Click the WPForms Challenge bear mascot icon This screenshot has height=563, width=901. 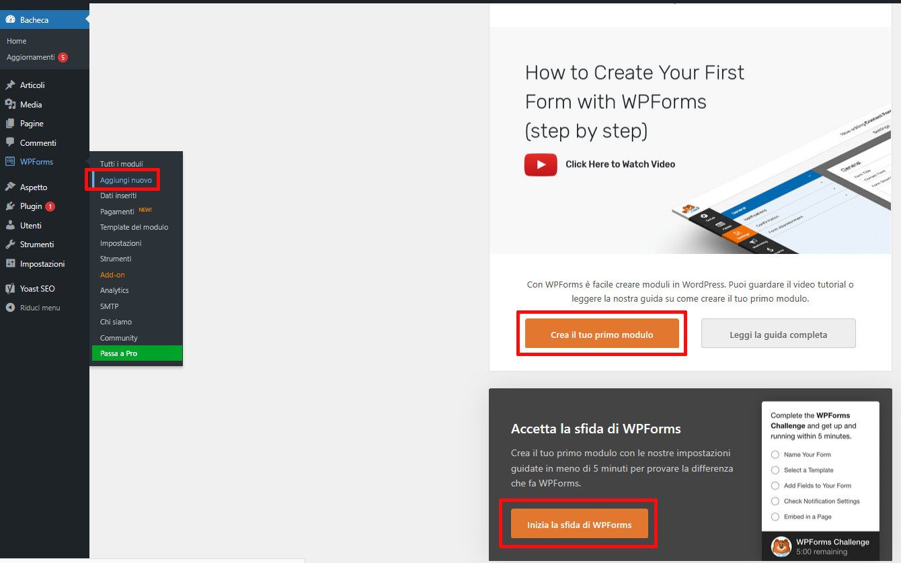781,546
